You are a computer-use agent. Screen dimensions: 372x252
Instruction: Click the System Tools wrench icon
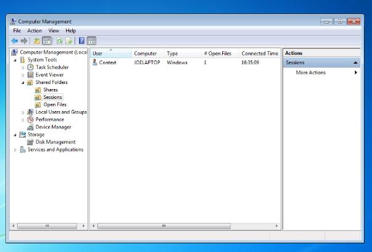pyautogui.click(x=22, y=60)
